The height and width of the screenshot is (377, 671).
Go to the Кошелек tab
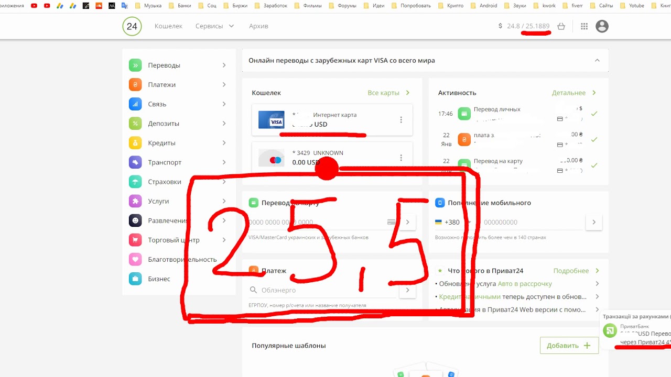pyautogui.click(x=168, y=26)
